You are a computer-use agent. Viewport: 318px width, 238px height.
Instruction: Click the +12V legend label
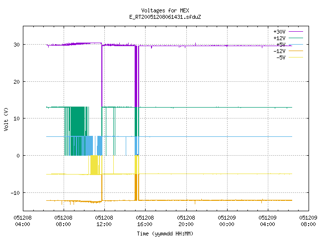coord(279,38)
